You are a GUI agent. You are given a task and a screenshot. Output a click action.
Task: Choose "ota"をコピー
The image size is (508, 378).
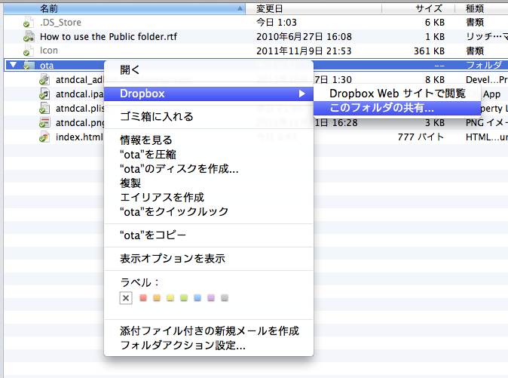[209, 235]
